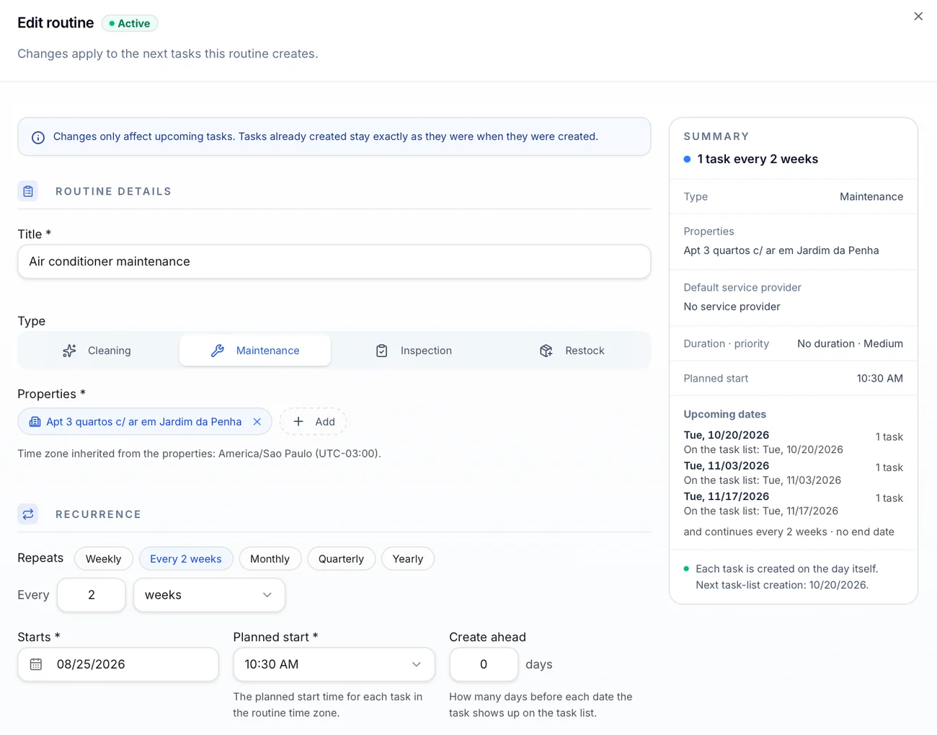Click 'Next task-list creation: 10/20/2026.' text
The image size is (937, 735).
782,585
